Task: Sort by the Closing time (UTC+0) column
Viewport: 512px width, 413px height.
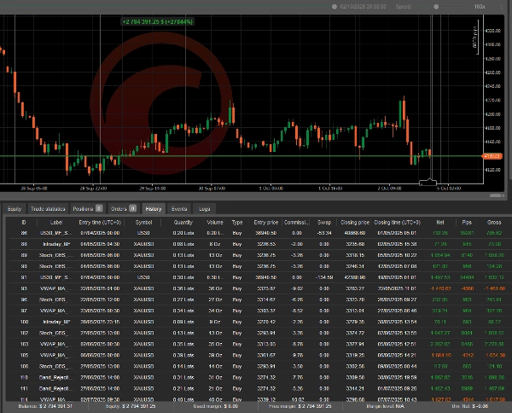Action: click(397, 223)
